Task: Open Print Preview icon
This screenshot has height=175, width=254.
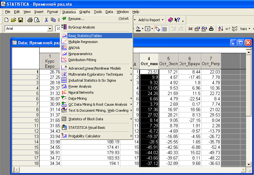Action: [x=37, y=20]
